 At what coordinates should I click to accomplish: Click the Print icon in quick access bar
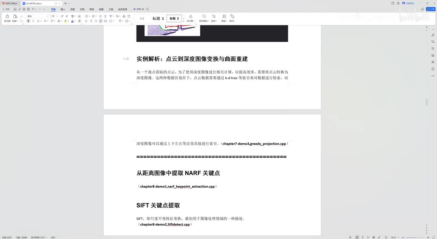24,9
